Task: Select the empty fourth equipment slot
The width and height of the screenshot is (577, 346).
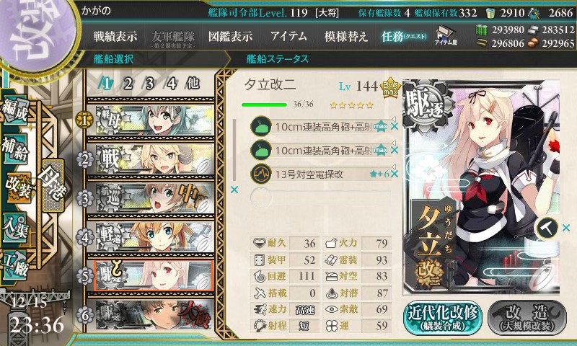Action: 320,197
